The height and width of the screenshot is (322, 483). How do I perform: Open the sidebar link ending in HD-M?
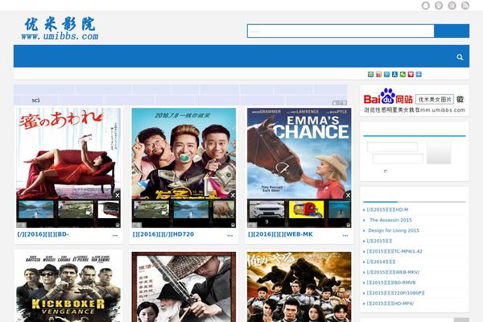pyautogui.click(x=387, y=209)
